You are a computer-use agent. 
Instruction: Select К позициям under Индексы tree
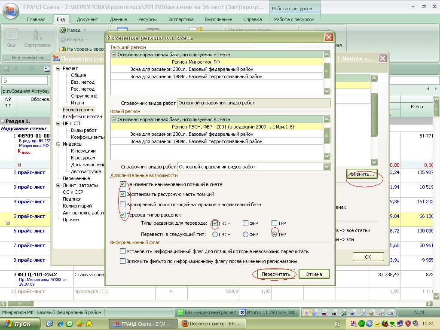click(x=83, y=151)
